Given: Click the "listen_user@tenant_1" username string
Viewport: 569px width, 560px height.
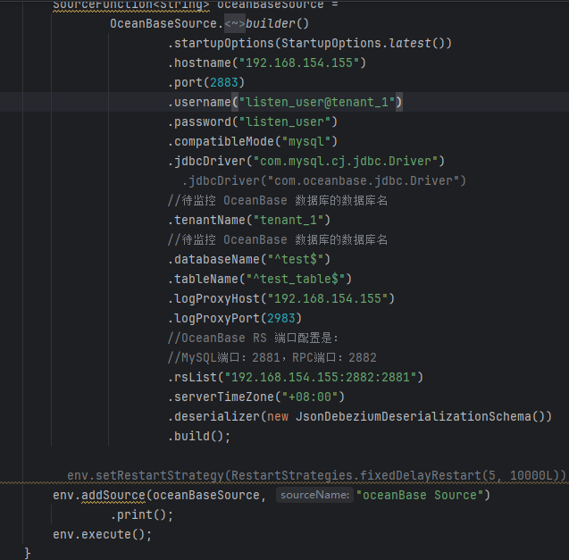Looking at the screenshot, I should tap(317, 102).
